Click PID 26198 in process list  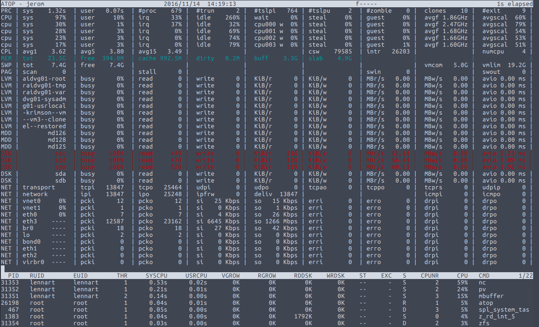[10, 303]
